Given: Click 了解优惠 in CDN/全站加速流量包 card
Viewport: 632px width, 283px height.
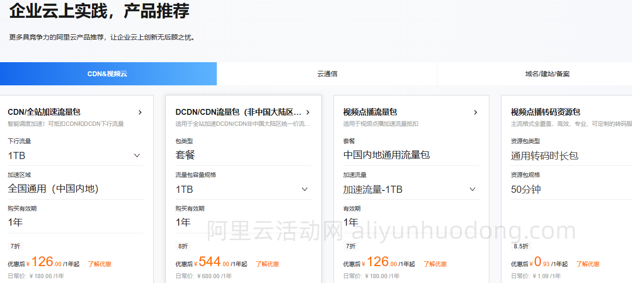Looking at the screenshot, I should point(100,264).
